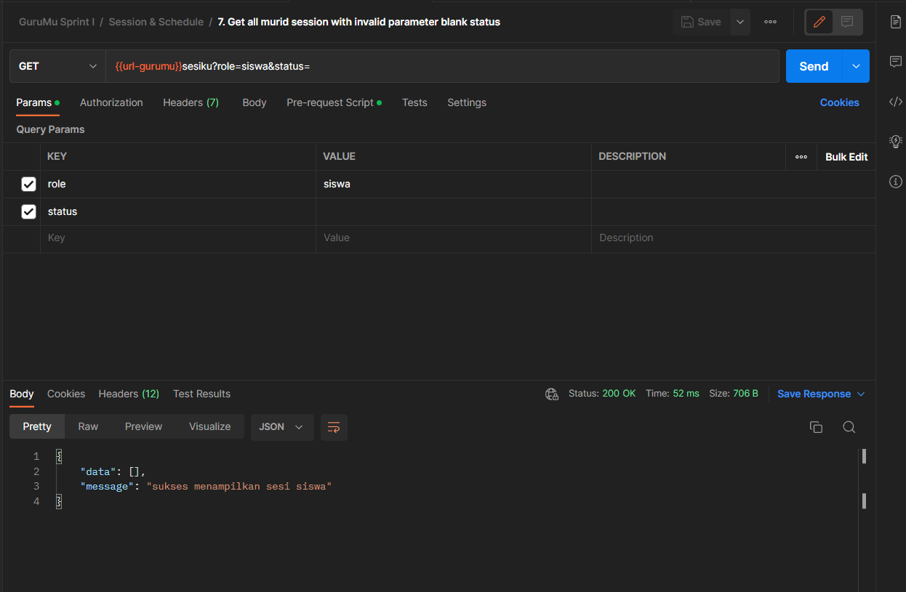Copy the response body using copy icon

816,427
